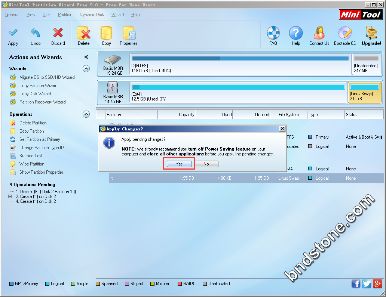This screenshot has height=297, width=386.
Task: Click the RAID5 legend color swatch
Action: click(x=180, y=284)
